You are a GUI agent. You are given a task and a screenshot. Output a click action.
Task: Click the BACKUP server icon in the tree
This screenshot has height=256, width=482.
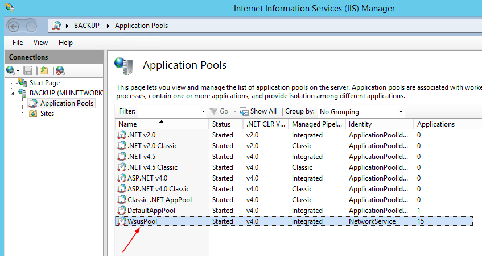(22, 93)
